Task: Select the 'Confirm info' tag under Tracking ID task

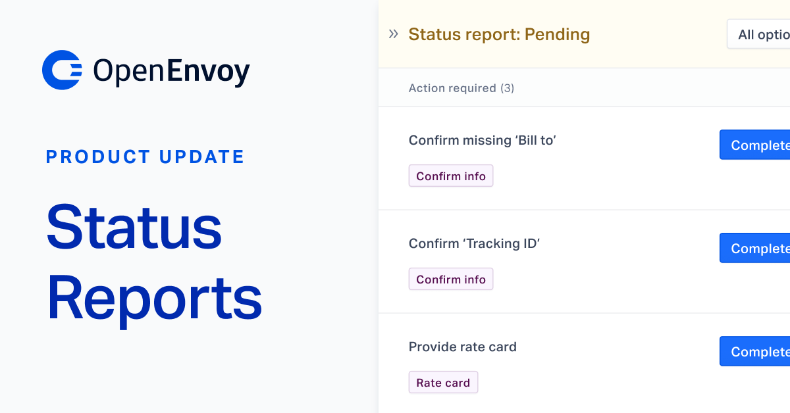Action: 451,279
